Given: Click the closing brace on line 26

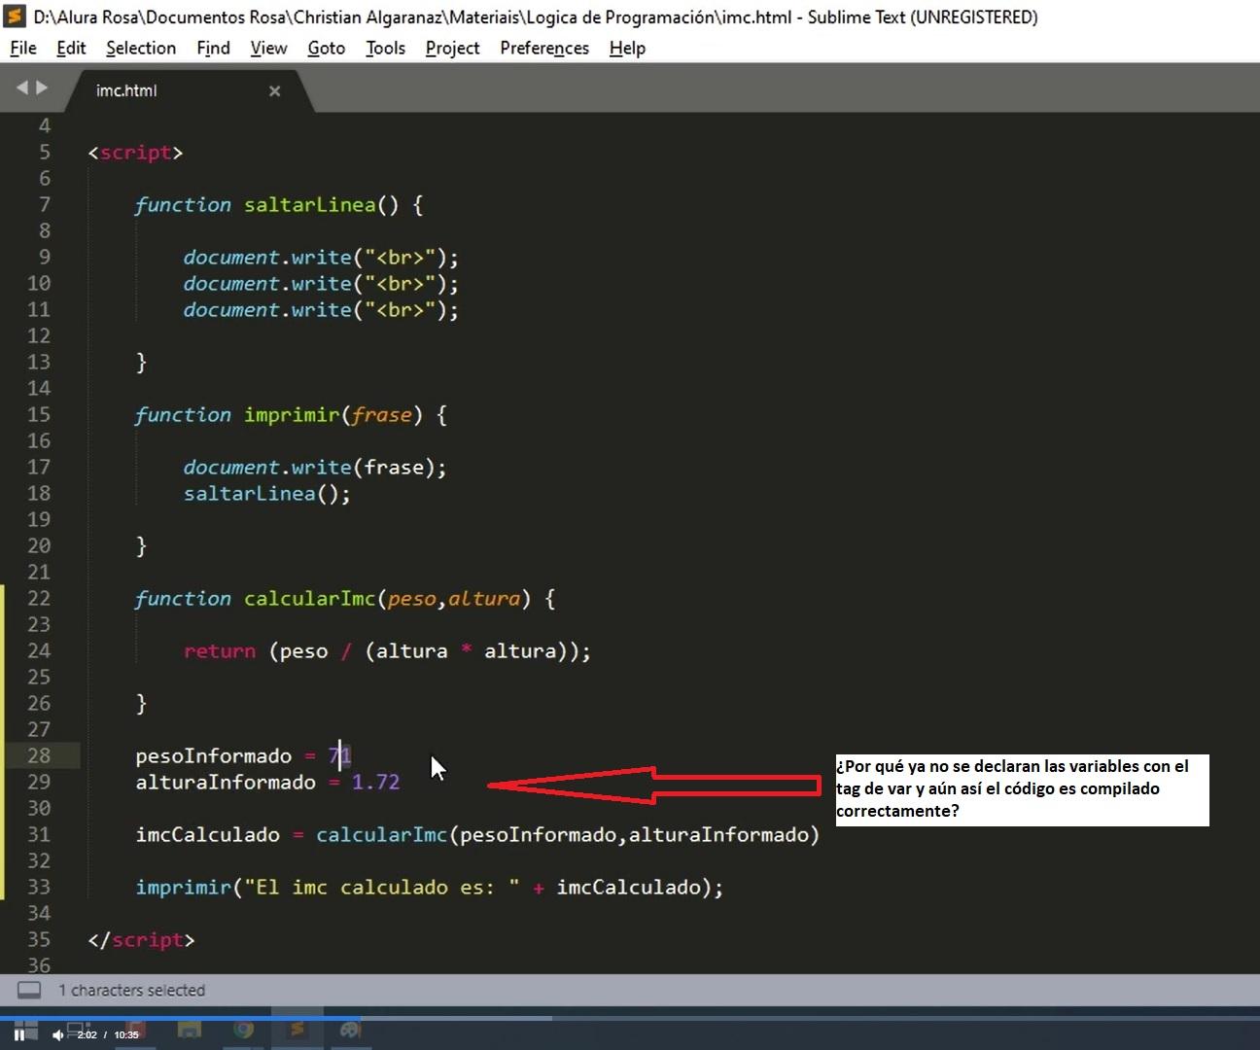Looking at the screenshot, I should click(141, 704).
